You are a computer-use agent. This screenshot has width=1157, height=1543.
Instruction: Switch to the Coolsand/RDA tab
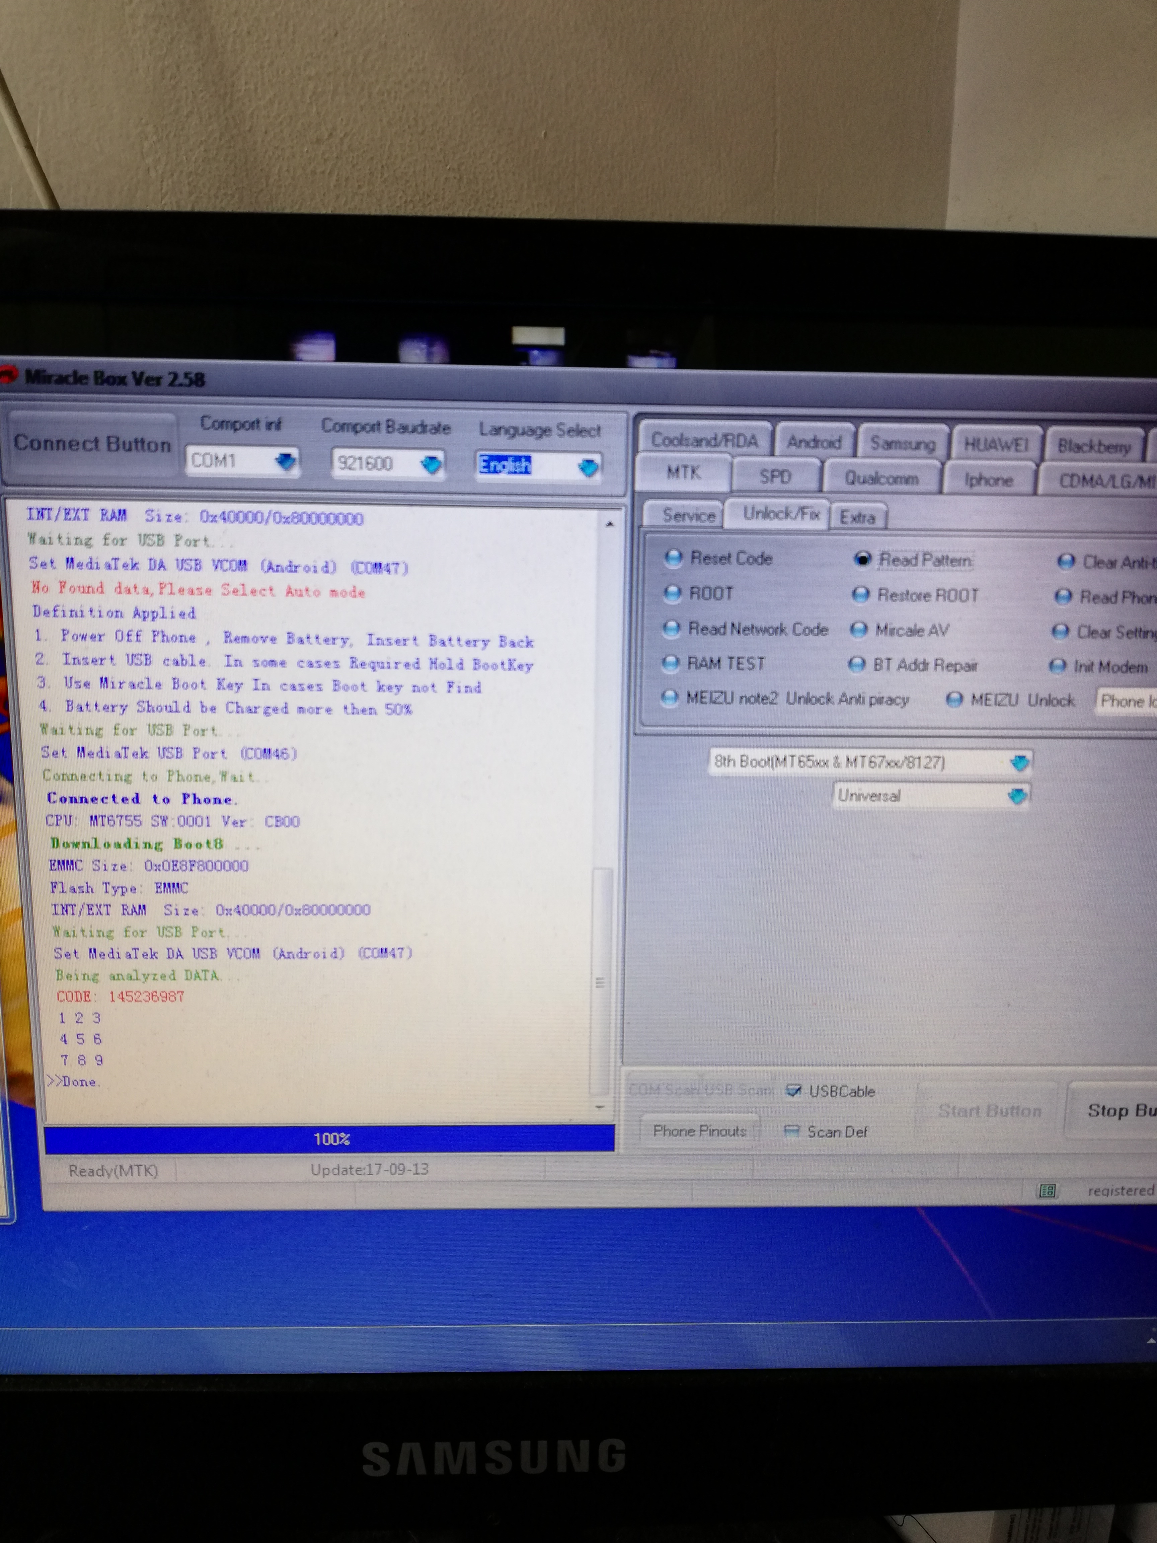pos(704,440)
